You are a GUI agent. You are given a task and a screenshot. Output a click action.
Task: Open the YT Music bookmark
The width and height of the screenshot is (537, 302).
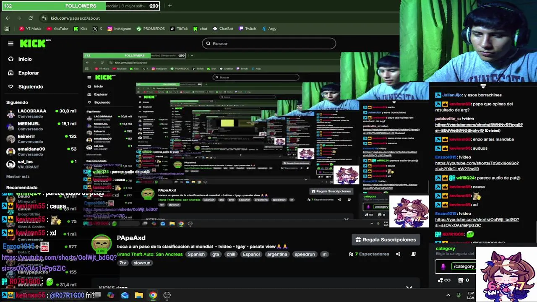[30, 29]
